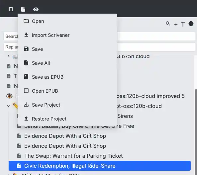The height and width of the screenshot is (175, 197).
Task: Add a new item with plus icon
Action: (x=176, y=24)
